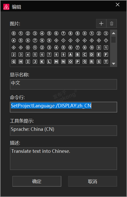Choose the square letter T icon
The width and height of the screenshot is (127, 197).
click(106, 62)
